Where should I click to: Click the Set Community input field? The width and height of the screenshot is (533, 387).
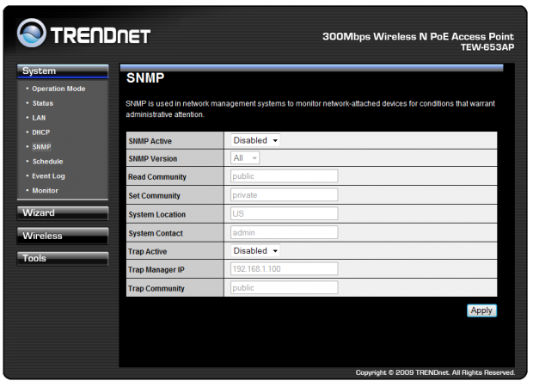click(x=285, y=195)
